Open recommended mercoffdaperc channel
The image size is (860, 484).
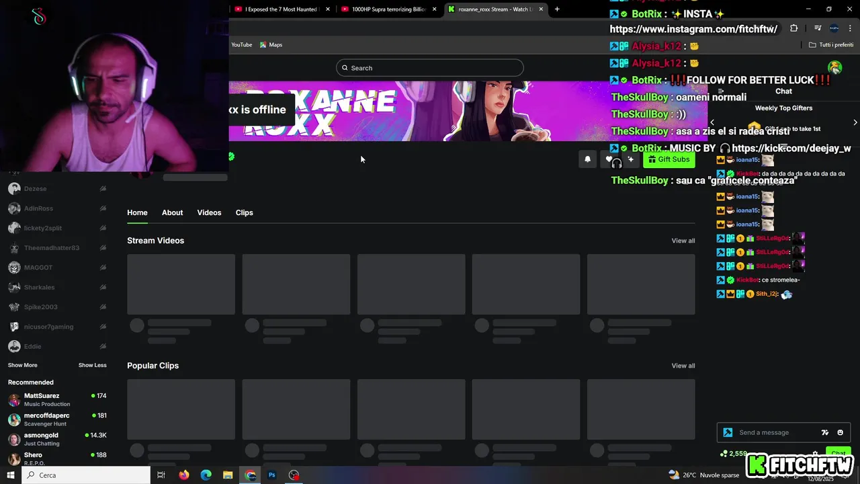(57, 419)
